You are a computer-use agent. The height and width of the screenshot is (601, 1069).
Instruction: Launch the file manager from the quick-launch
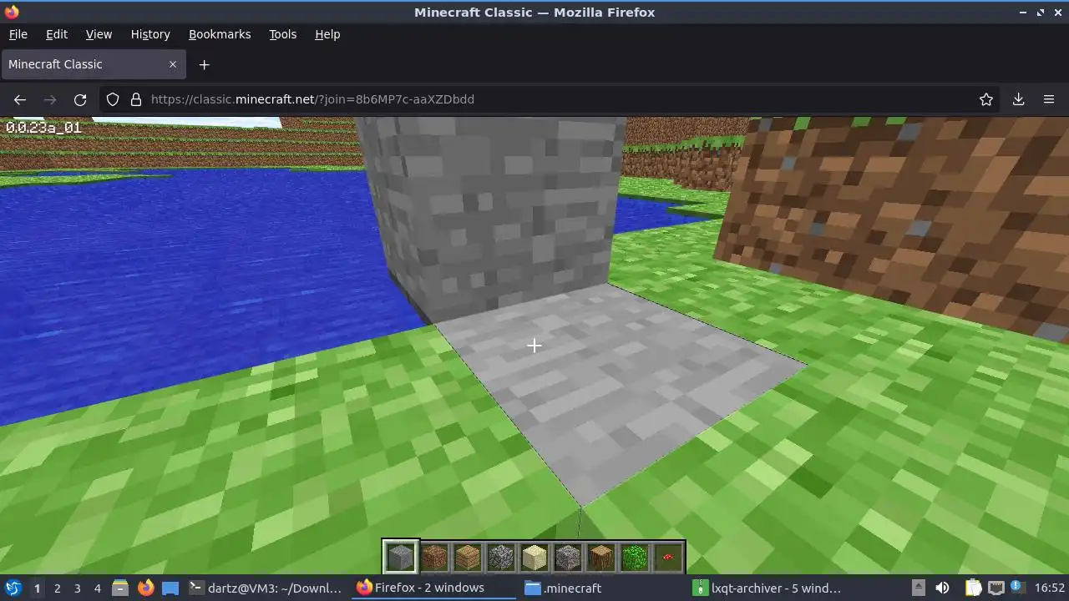(120, 588)
